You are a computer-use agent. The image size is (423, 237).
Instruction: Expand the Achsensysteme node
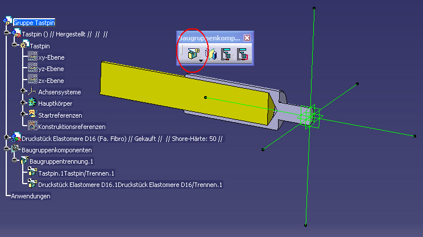(23, 90)
